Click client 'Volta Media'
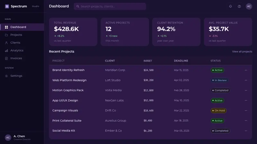The width and height of the screenshot is (257, 144). [x=113, y=90]
